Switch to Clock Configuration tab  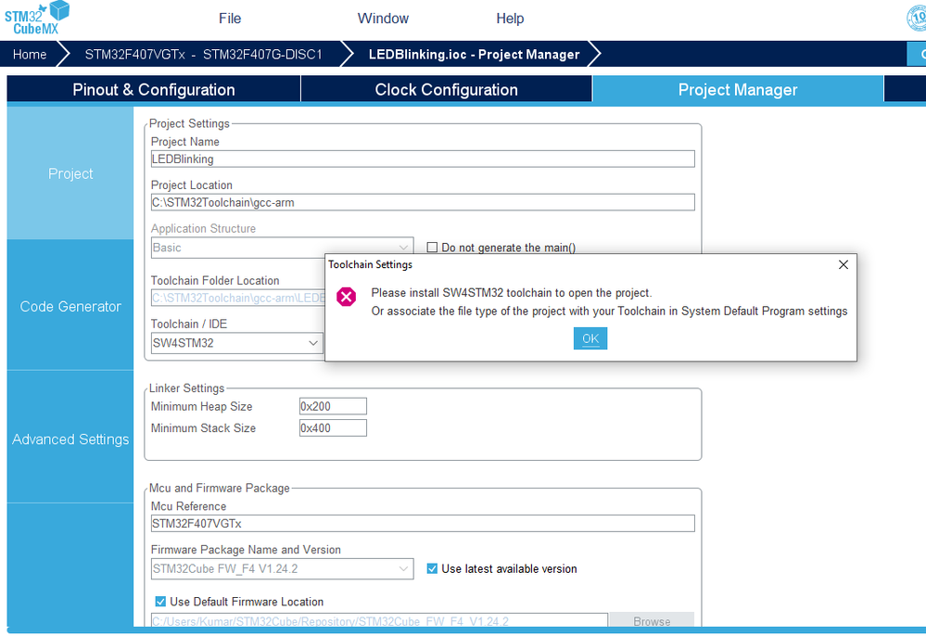point(446,89)
